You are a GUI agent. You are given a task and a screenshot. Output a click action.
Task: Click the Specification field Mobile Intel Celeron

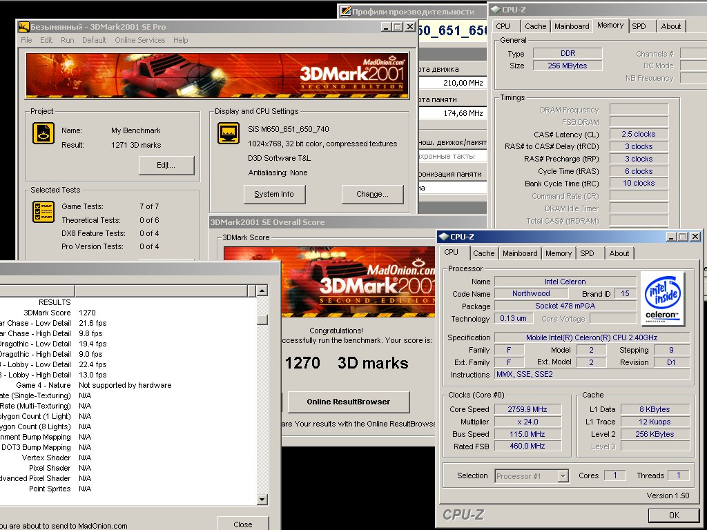click(592, 337)
